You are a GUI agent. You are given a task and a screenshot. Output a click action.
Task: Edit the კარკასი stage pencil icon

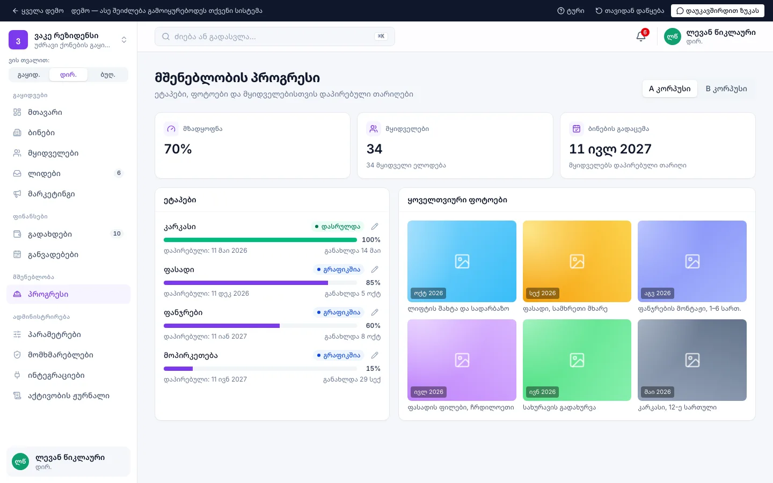(x=375, y=226)
